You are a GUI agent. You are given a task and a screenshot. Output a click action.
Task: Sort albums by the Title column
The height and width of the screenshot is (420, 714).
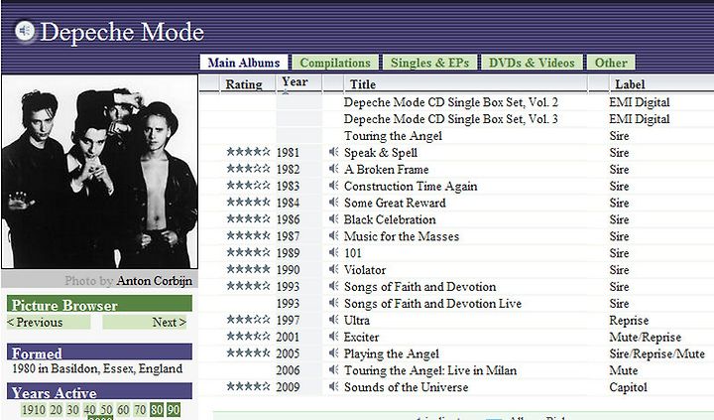(363, 84)
